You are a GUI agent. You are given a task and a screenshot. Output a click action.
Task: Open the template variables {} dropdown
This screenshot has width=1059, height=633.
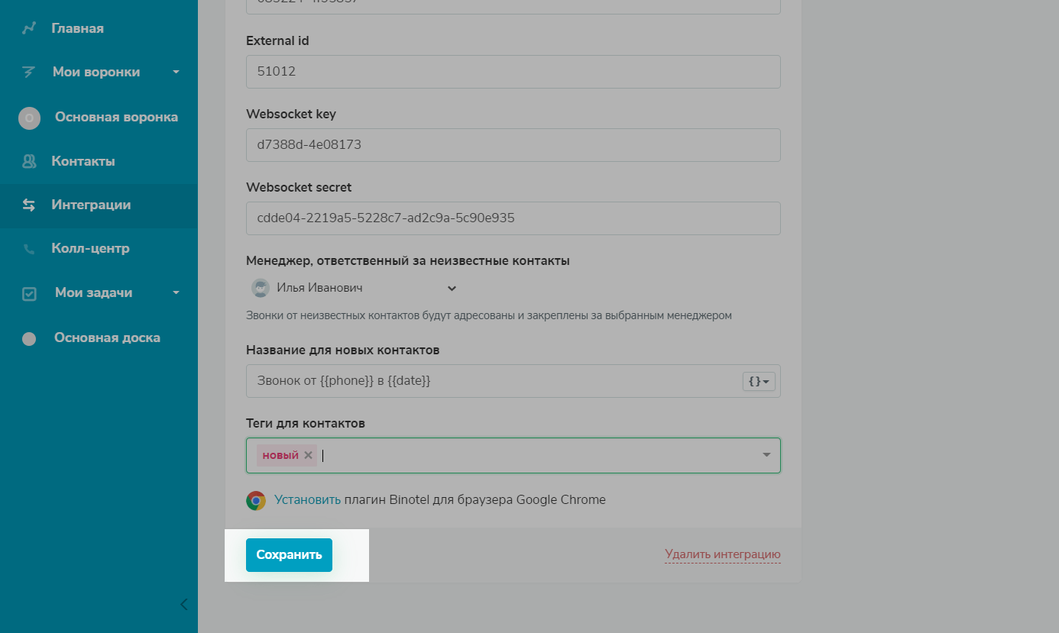[x=758, y=381]
